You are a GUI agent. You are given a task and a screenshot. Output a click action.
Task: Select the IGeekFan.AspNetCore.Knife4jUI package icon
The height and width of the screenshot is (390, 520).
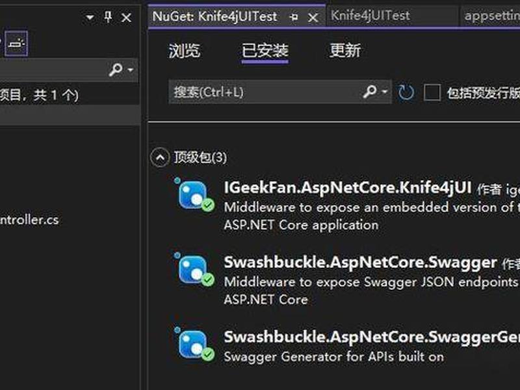(x=195, y=196)
